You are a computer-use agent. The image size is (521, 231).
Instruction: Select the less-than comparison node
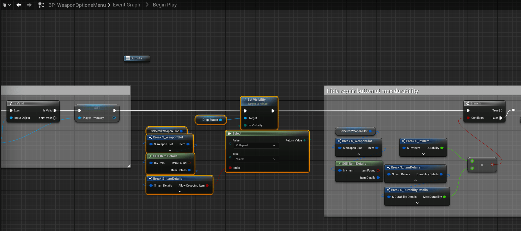pos(482,165)
